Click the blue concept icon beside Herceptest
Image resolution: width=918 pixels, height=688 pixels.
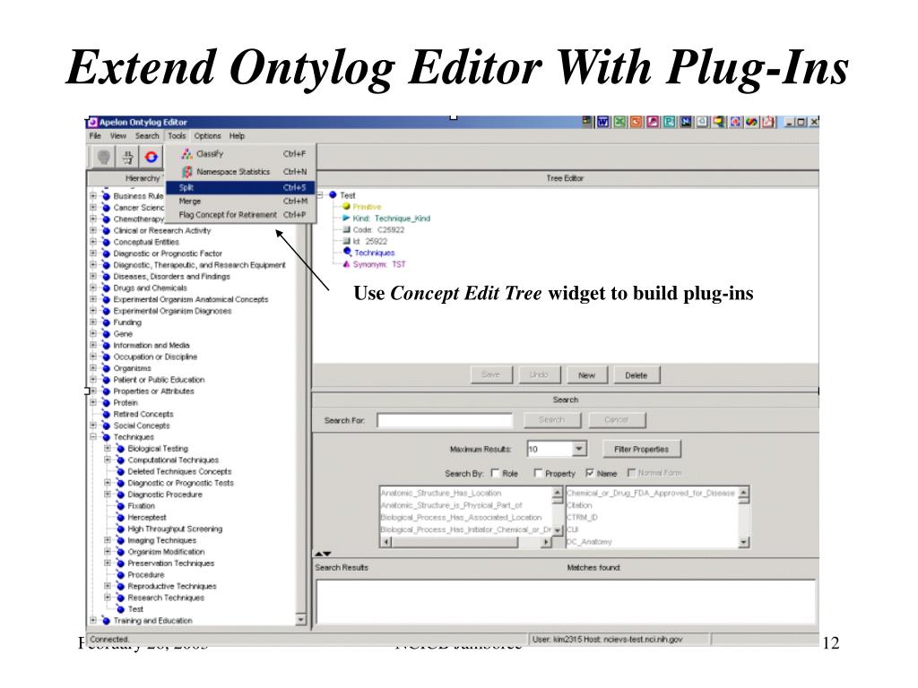120,517
